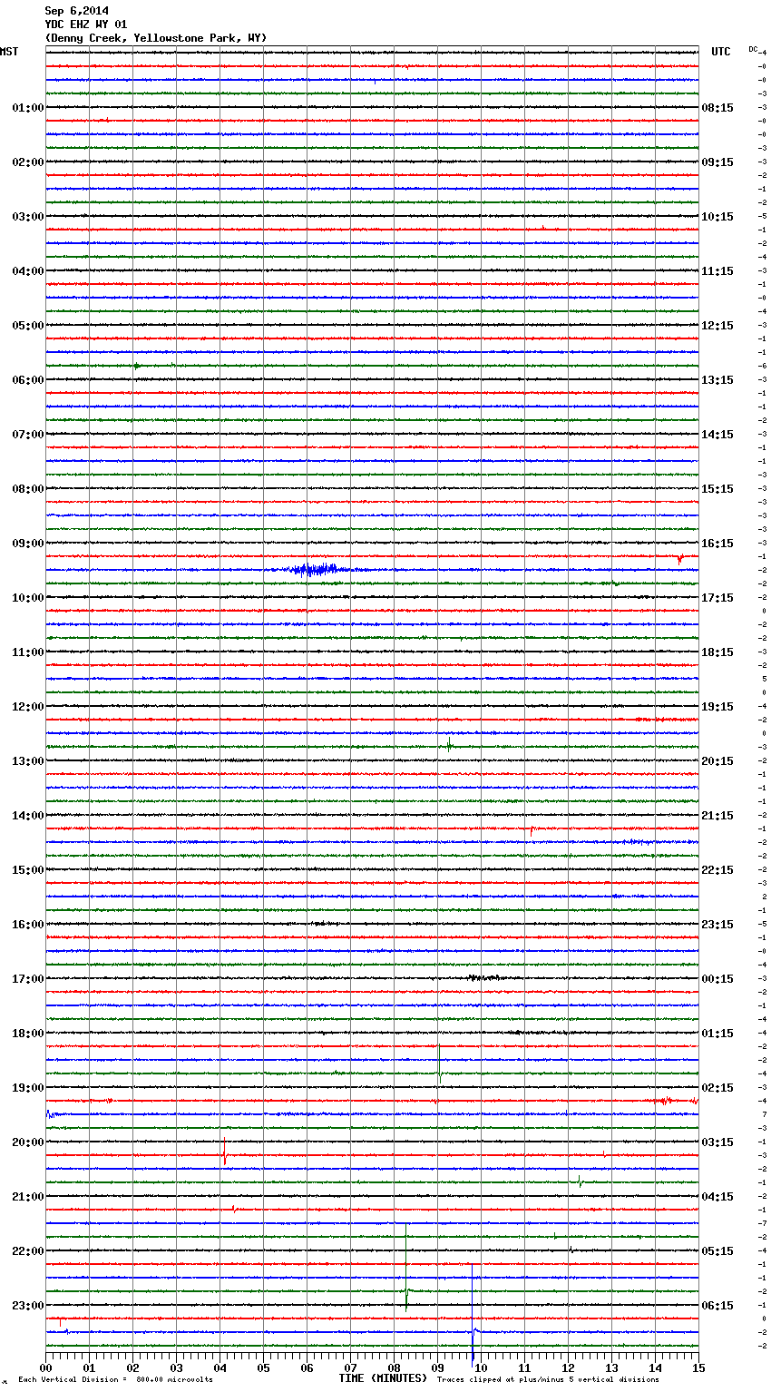Click the UTC column header
The image size is (771, 1392).
[x=720, y=52]
